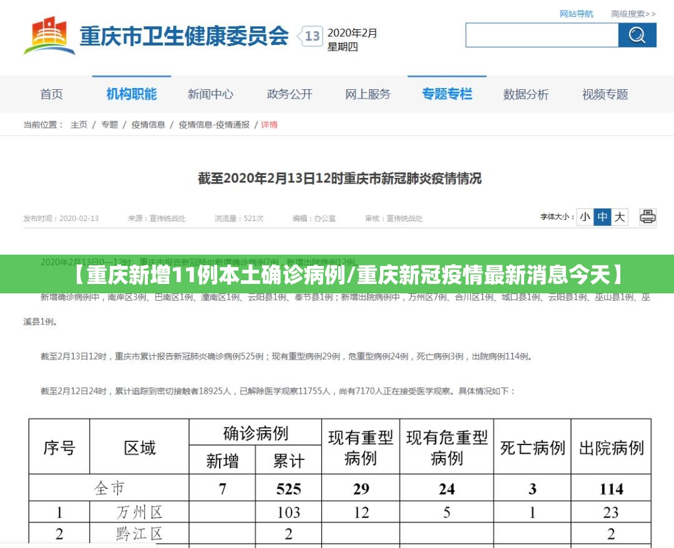Screen dimensions: 674x548
Task: Open the 新闻中心 menu
Action: [x=211, y=94]
